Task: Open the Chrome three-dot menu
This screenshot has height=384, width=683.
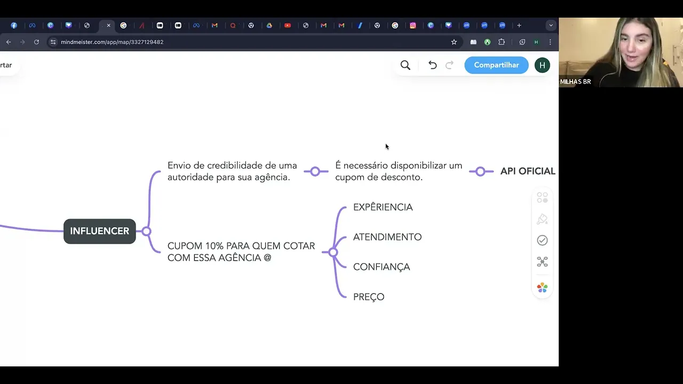Action: coord(550,42)
